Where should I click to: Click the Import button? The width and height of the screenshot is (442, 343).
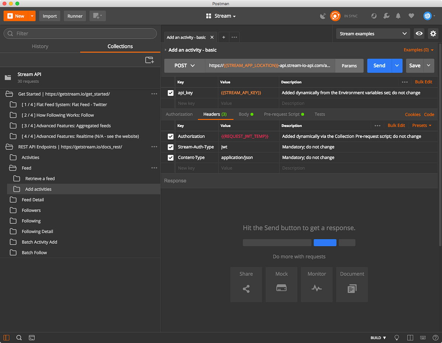pos(50,16)
